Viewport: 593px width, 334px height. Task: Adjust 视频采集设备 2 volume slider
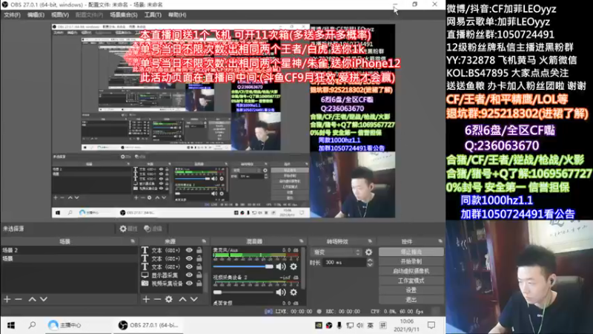243,292
